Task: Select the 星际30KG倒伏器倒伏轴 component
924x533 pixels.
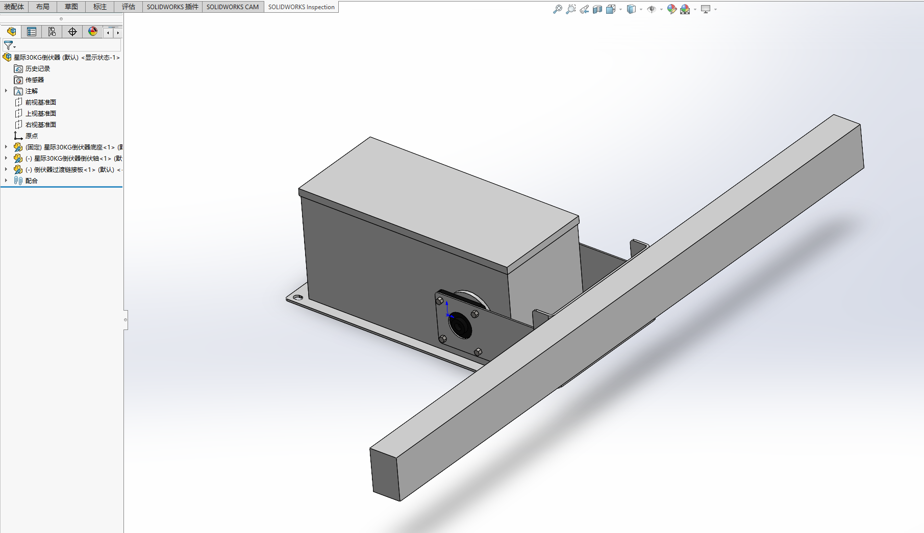Action: (74, 158)
